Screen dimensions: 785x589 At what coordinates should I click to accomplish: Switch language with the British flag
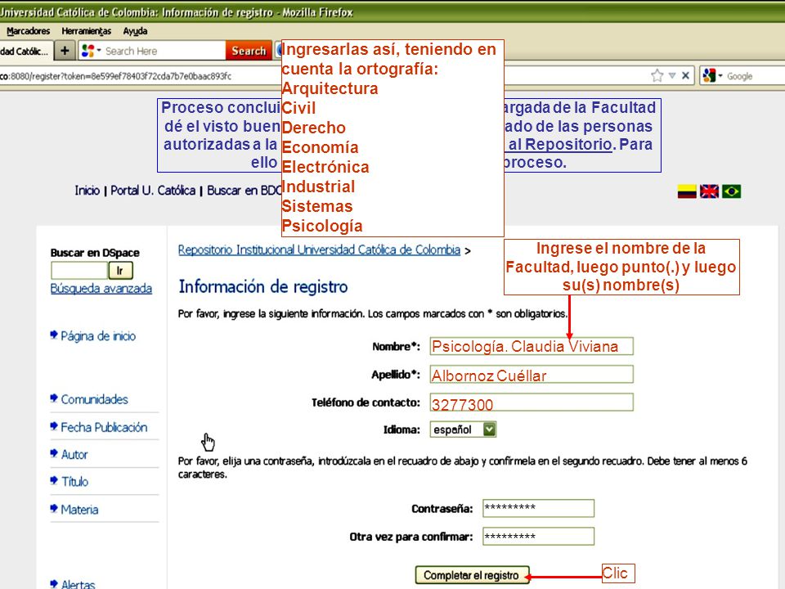tap(709, 191)
